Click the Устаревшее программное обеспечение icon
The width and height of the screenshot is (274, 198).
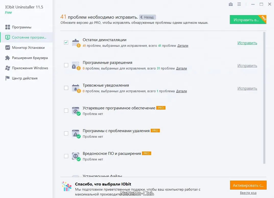76,111
